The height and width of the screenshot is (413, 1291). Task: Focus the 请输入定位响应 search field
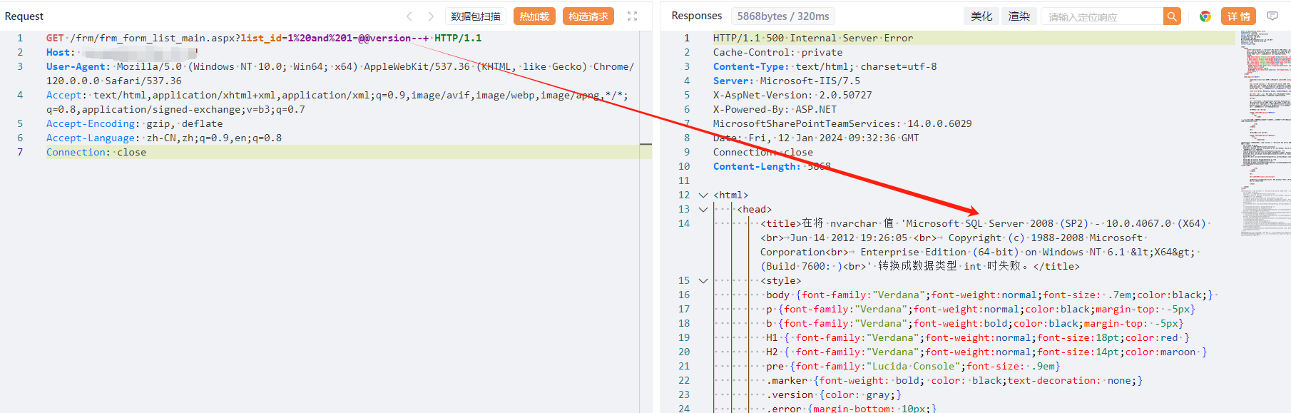tap(1102, 16)
